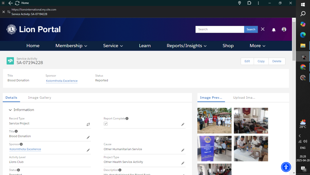Open the accessibility widget button

click(x=286, y=167)
